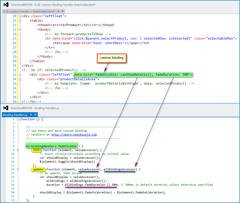Screen dimensions: 240x203
Task: Pin the fadeVisible.html tab
Action: pyautogui.click(x=58, y=11)
